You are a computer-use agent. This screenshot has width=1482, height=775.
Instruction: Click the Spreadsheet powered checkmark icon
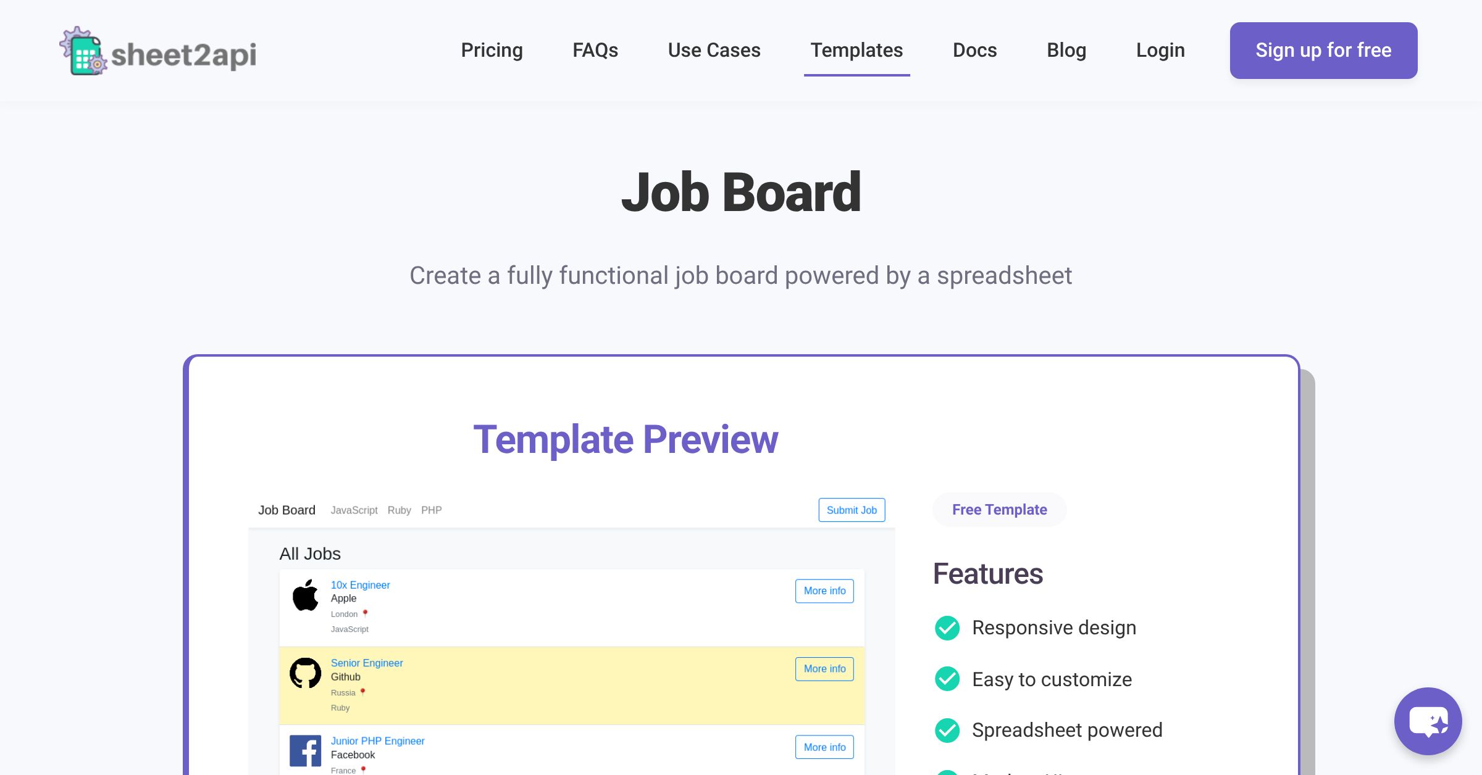[947, 731]
